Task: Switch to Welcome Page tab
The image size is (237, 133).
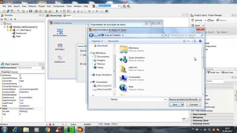Action: (x=54, y=16)
